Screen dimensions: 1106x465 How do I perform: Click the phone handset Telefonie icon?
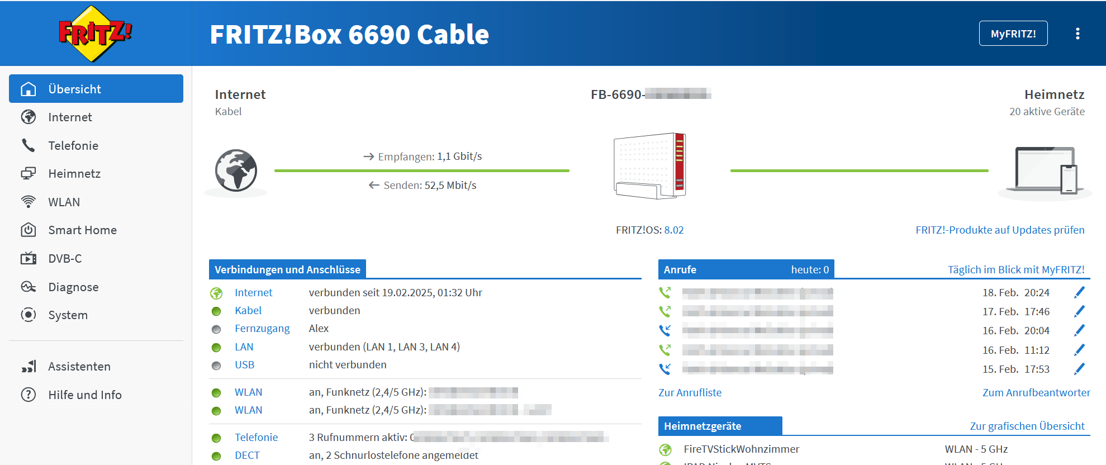pos(29,145)
